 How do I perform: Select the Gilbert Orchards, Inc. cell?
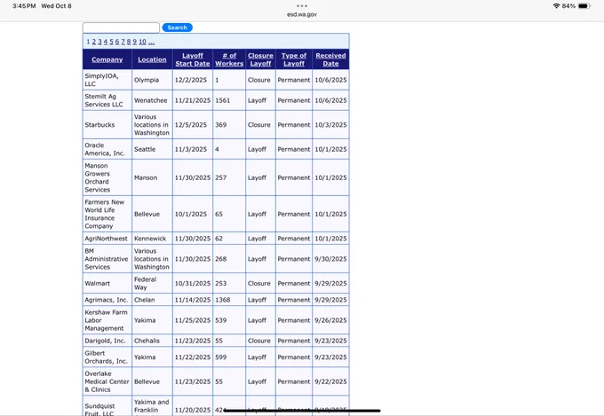(x=107, y=357)
